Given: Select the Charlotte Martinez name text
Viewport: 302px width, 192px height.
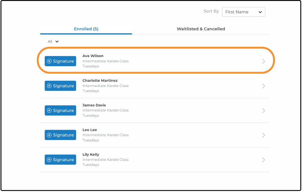Looking at the screenshot, I should pos(100,80).
